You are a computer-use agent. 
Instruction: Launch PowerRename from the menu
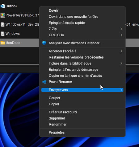tap(82, 82)
